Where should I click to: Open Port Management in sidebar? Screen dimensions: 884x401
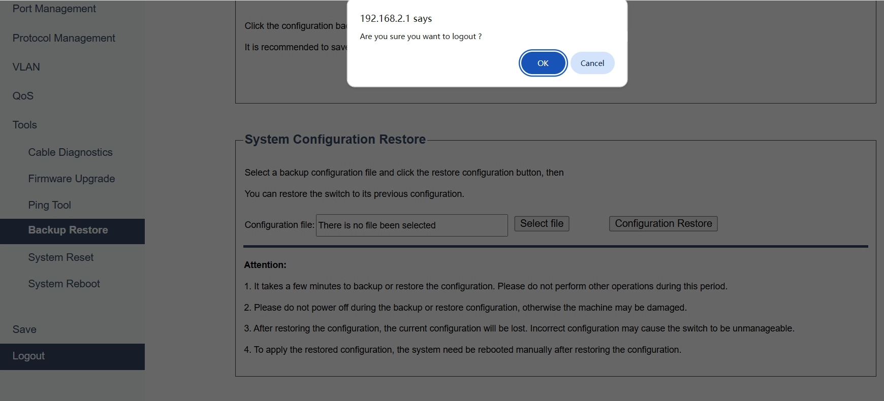tap(54, 9)
